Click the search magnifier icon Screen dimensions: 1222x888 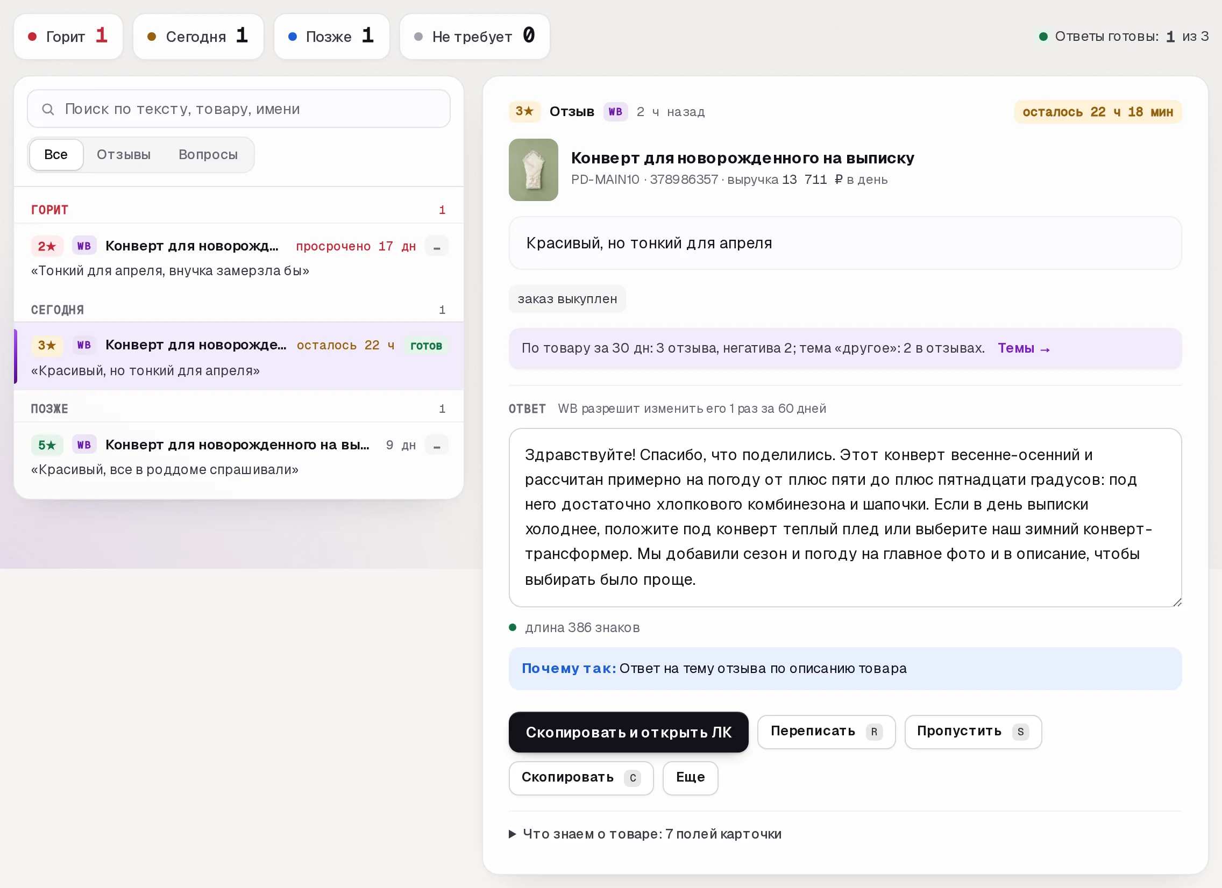tap(48, 109)
